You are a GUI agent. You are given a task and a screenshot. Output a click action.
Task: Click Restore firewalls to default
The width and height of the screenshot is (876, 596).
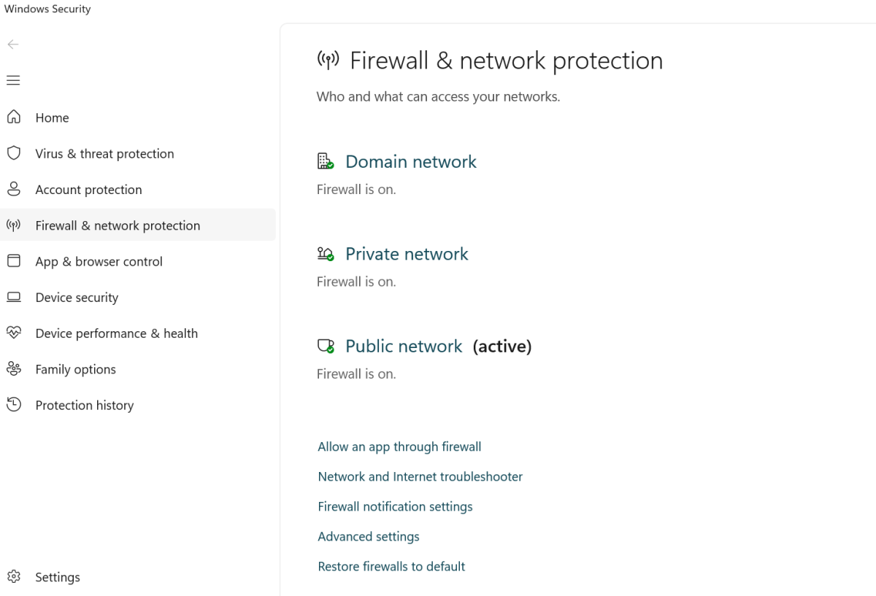coord(391,566)
